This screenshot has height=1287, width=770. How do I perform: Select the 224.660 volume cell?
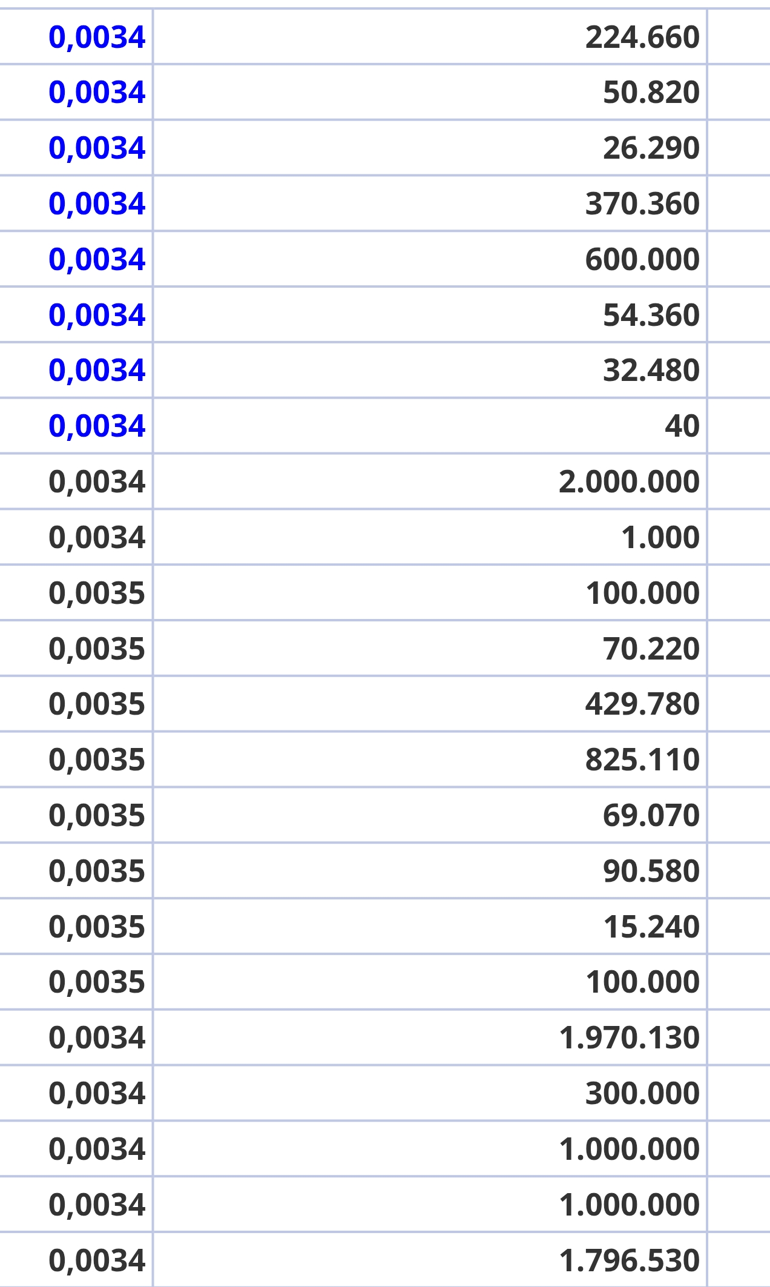coord(430,36)
